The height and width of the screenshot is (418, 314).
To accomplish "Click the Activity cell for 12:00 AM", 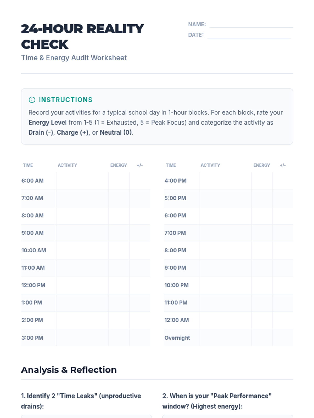I will click(x=225, y=320).
